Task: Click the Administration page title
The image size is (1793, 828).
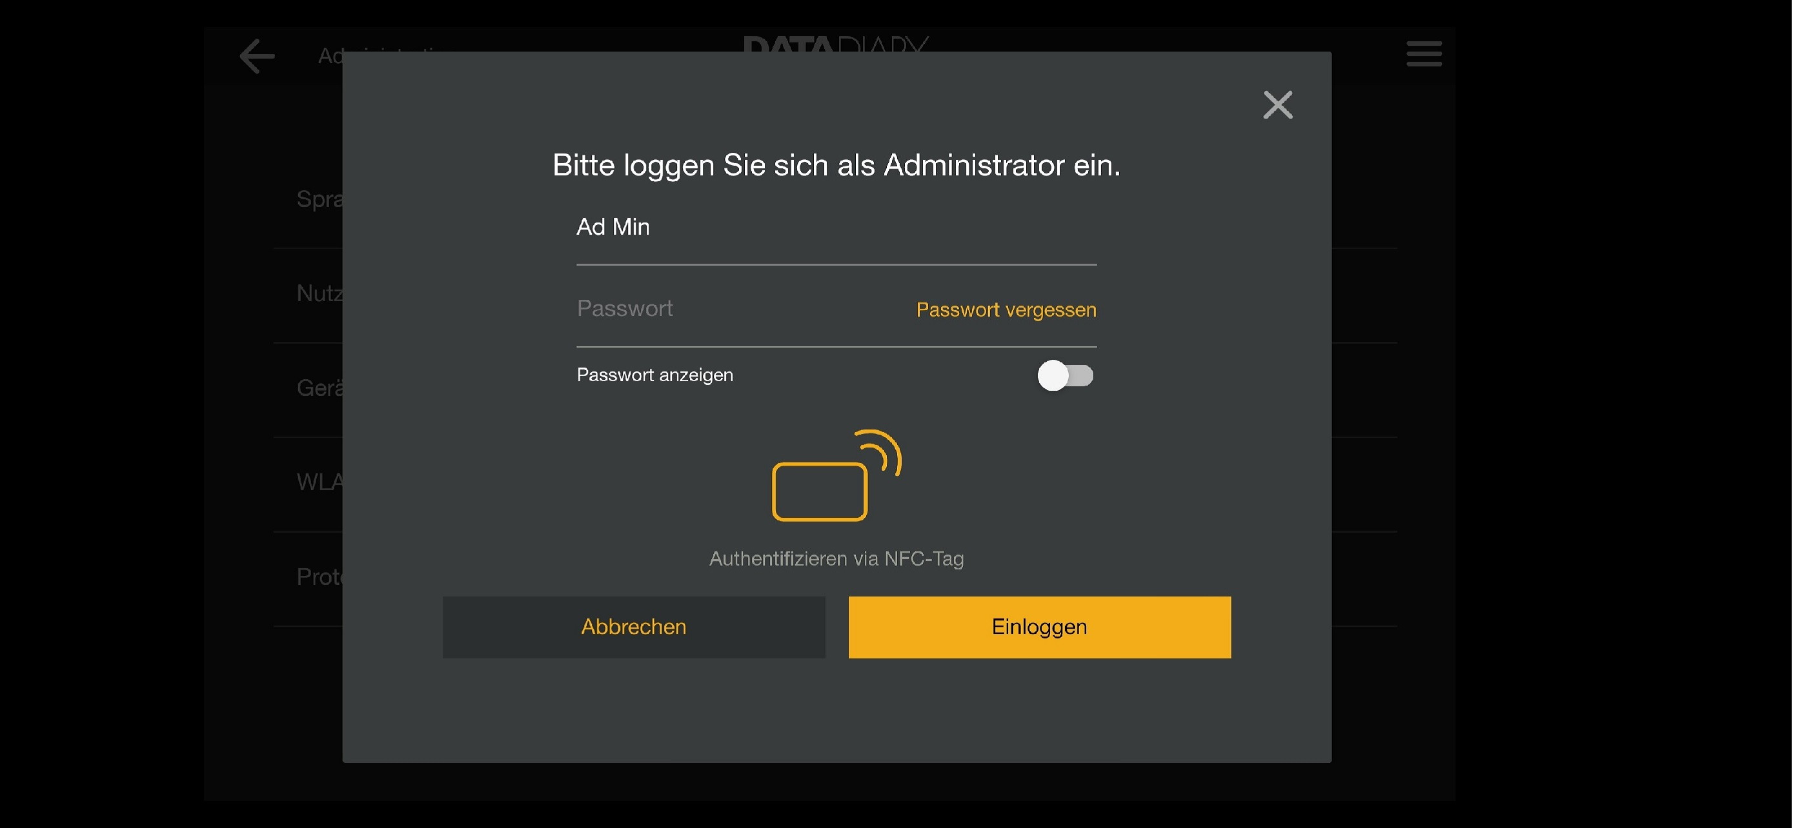Action: [x=330, y=55]
